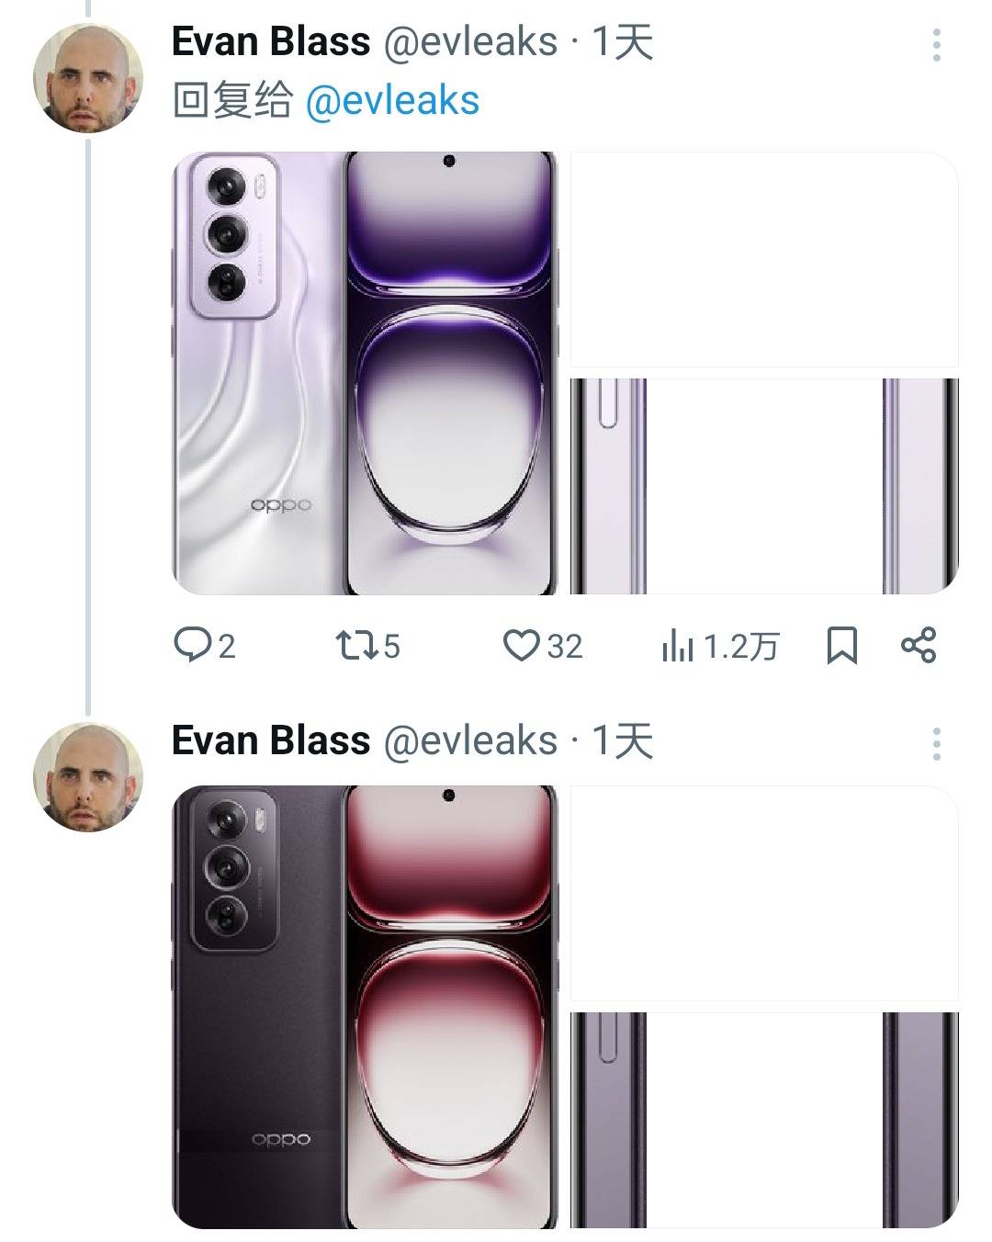This screenshot has width=992, height=1242.
Task: Open Evan Blass name on first tweet
Action: click(271, 42)
